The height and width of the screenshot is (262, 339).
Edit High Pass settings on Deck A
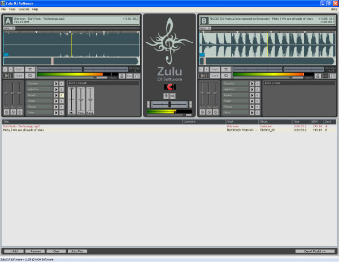click(x=62, y=90)
